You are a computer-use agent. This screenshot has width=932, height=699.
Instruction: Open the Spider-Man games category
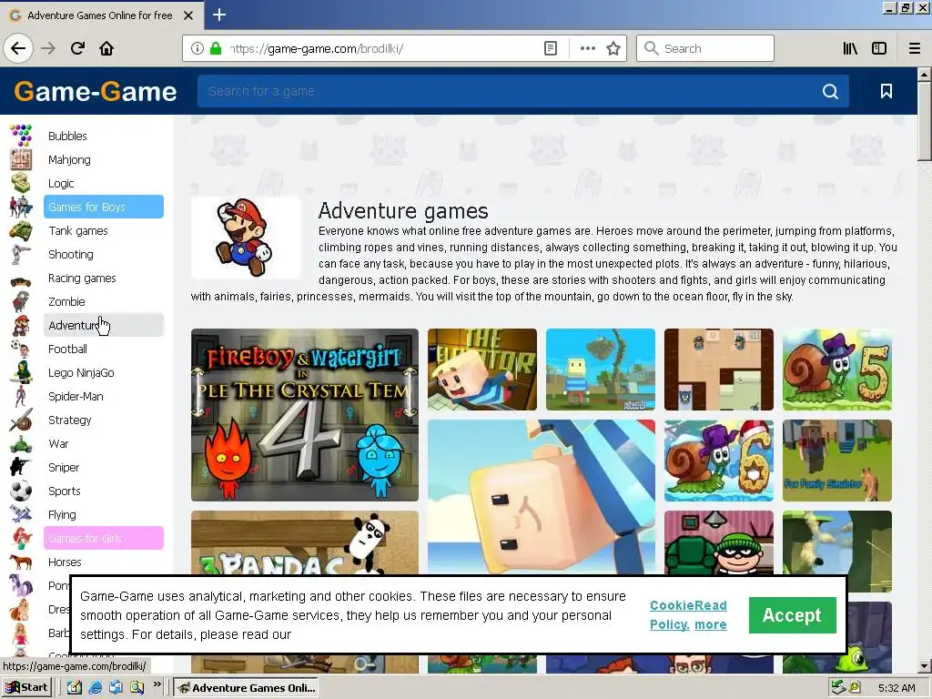click(x=76, y=397)
